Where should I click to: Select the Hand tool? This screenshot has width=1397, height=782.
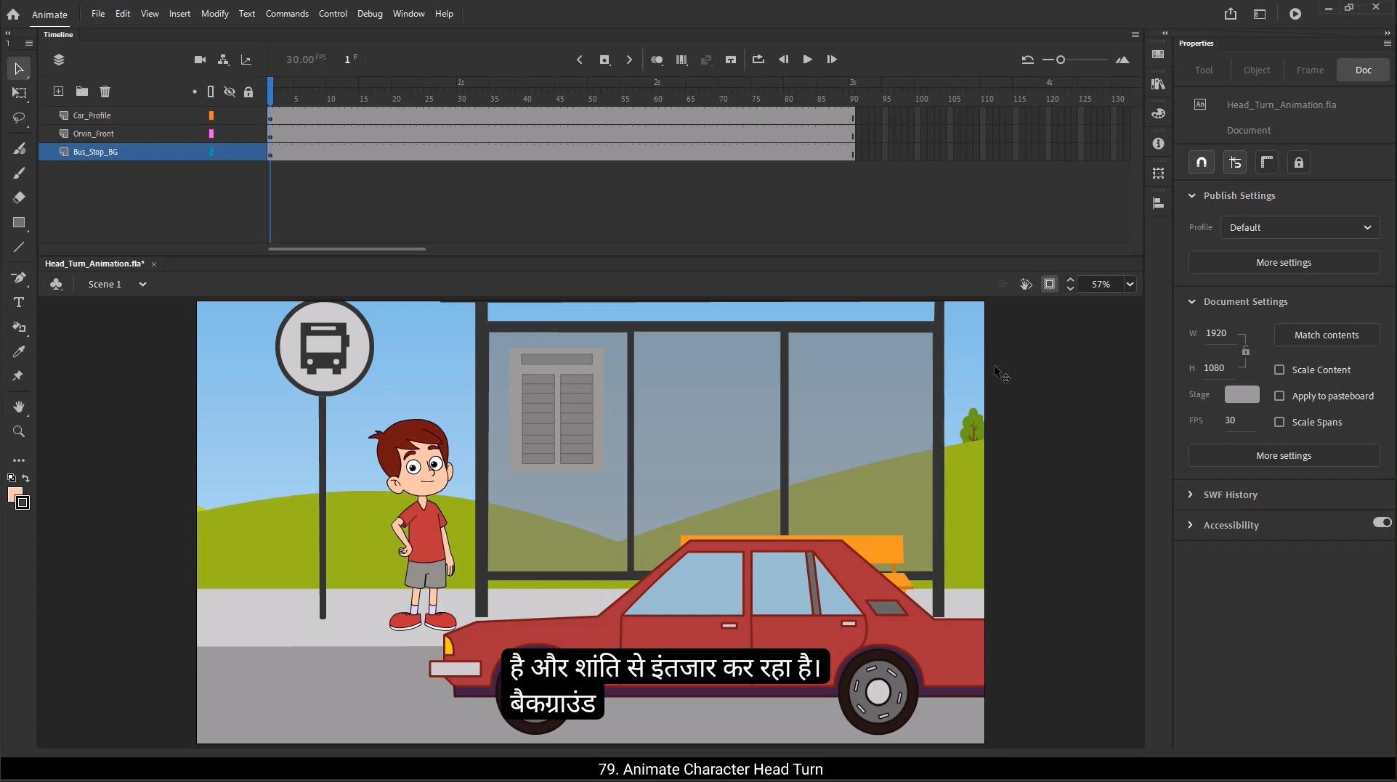click(x=19, y=407)
